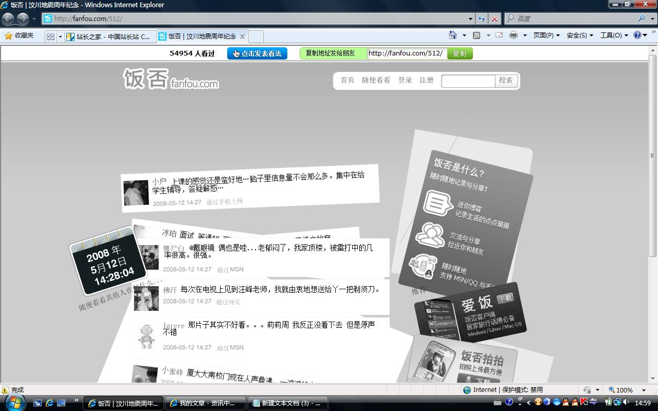Viewport: 658px width, 411px height.
Task: Click the Home icon in command bar
Action: click(x=453, y=35)
